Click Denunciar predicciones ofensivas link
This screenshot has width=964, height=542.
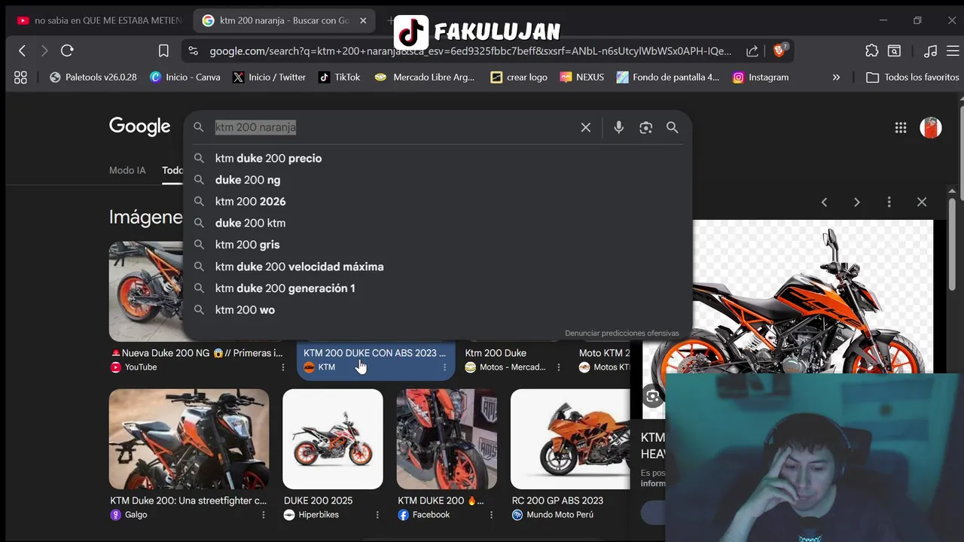point(622,333)
